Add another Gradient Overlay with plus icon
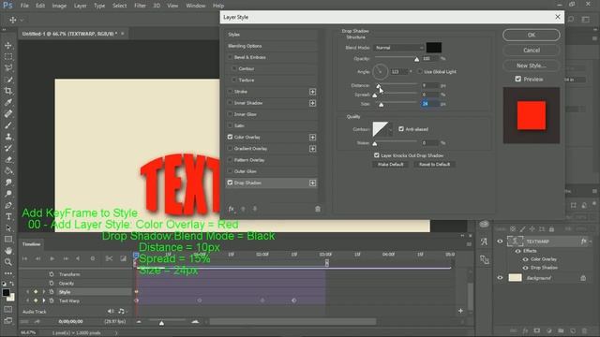Viewport: 600px width, 337px height. [x=312, y=149]
